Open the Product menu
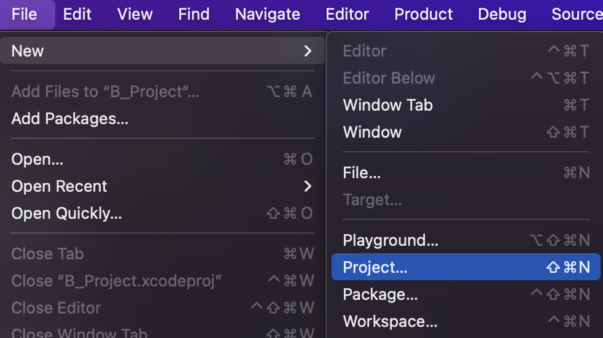Screen dimensions: 603x338 pyautogui.click(x=424, y=14)
